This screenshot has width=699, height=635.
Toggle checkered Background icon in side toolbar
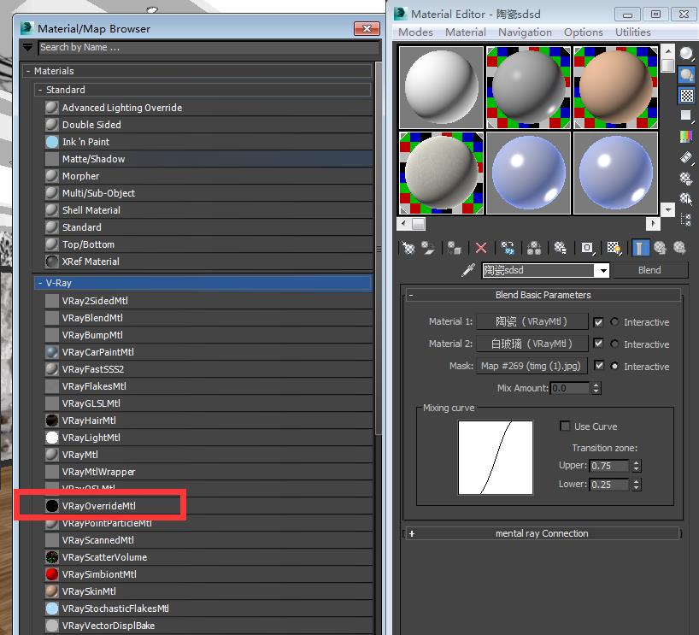[686, 95]
